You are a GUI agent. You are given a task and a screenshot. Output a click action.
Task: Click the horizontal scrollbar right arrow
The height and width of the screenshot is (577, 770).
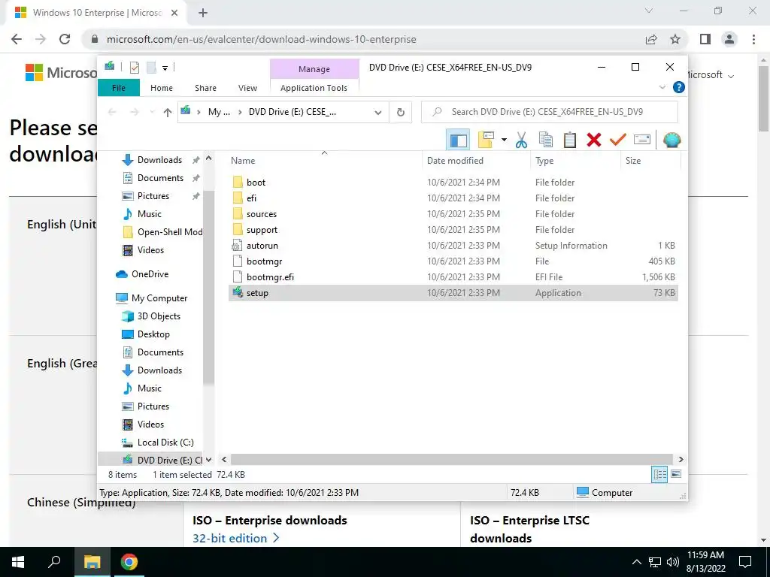(681, 460)
